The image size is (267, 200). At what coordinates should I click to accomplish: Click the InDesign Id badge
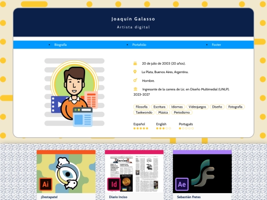[114, 184]
